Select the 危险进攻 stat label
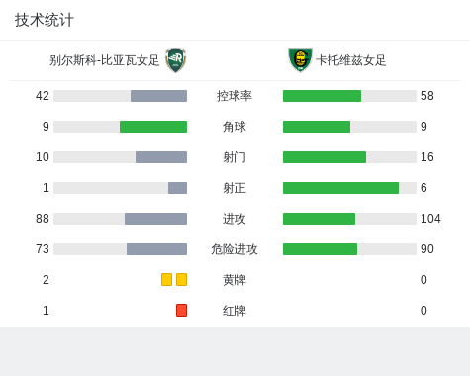The width and height of the screenshot is (470, 376). click(x=235, y=249)
